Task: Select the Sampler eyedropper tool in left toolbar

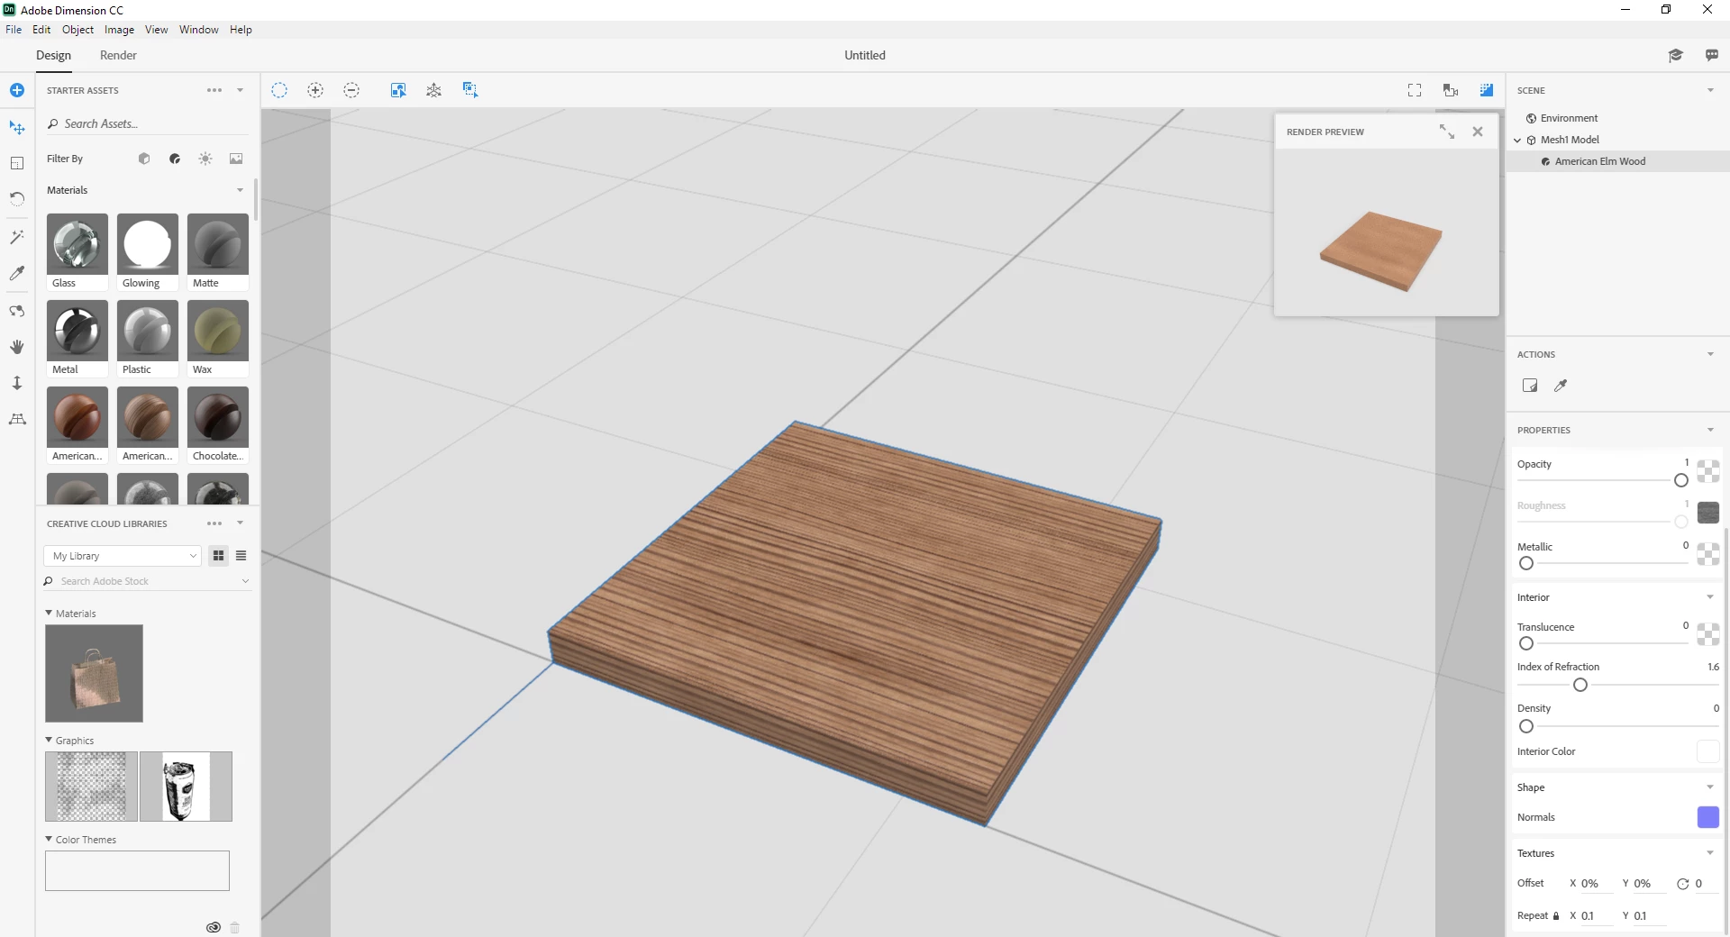Action: [17, 273]
